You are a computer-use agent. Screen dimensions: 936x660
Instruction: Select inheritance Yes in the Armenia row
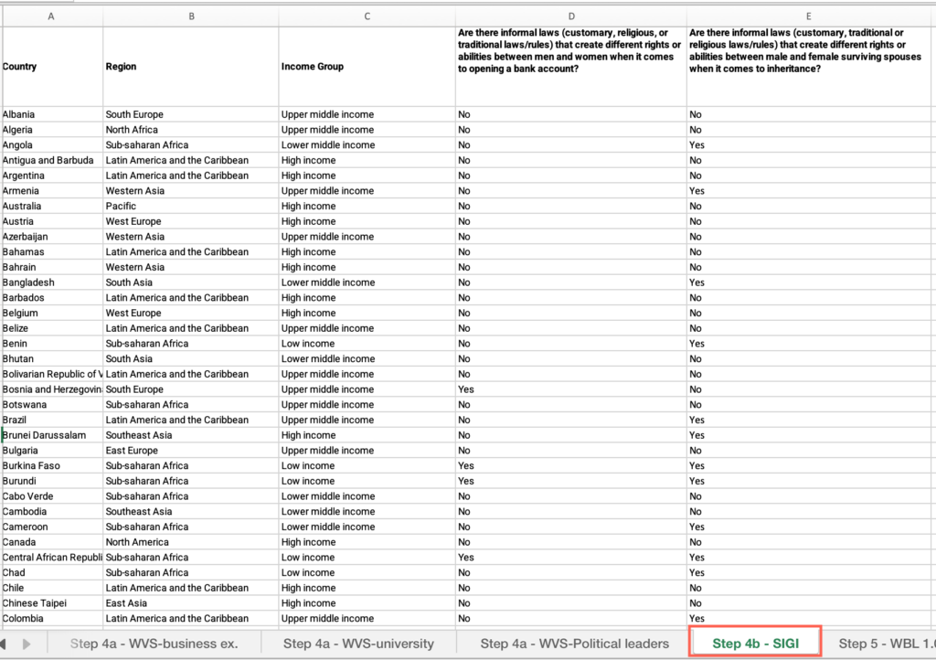[x=809, y=191]
